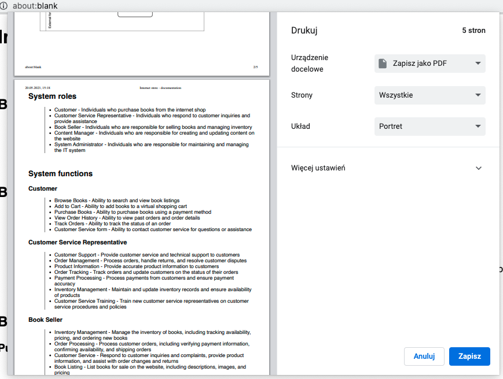Open the Układ layout dropdown
The height and width of the screenshot is (379, 503).
pos(430,127)
